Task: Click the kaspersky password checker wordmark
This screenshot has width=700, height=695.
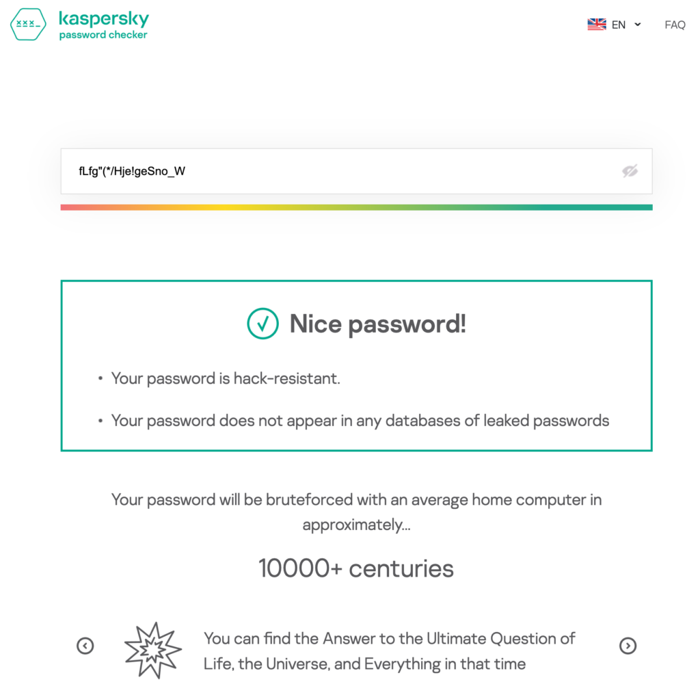Action: tap(104, 25)
